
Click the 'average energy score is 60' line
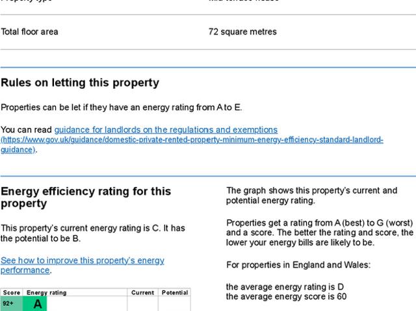[x=286, y=297]
